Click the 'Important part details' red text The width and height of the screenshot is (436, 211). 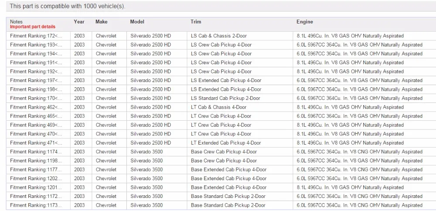[x=33, y=27]
